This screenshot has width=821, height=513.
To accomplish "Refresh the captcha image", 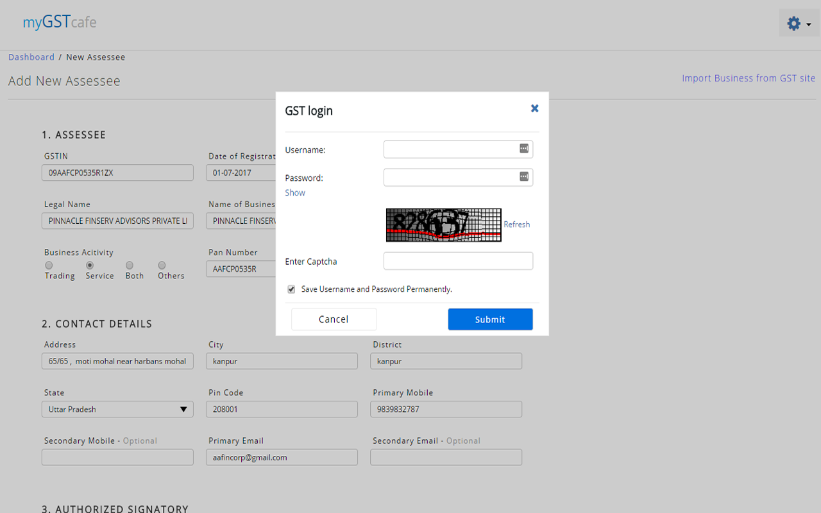I will point(516,224).
